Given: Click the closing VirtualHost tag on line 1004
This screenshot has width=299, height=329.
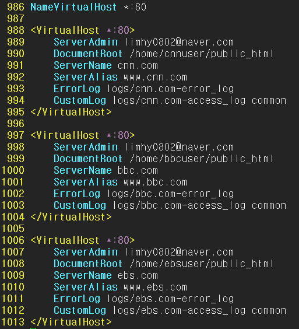Looking at the screenshot, I should pyautogui.click(x=71, y=217).
